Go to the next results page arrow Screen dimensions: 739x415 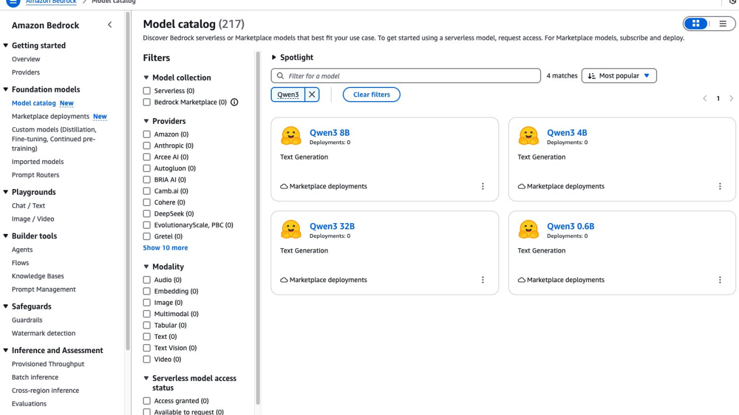click(731, 99)
